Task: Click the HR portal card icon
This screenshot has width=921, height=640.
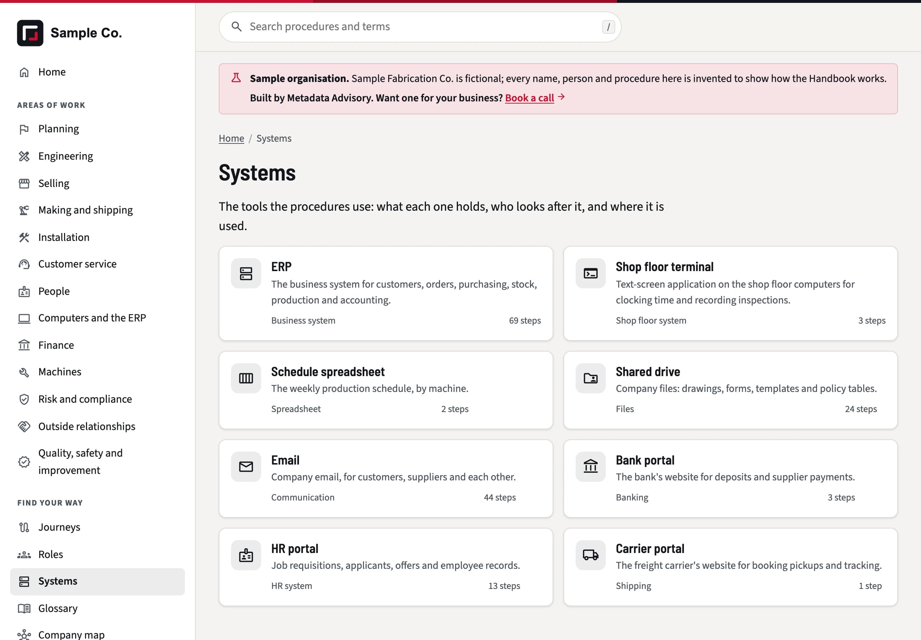Action: 246,556
